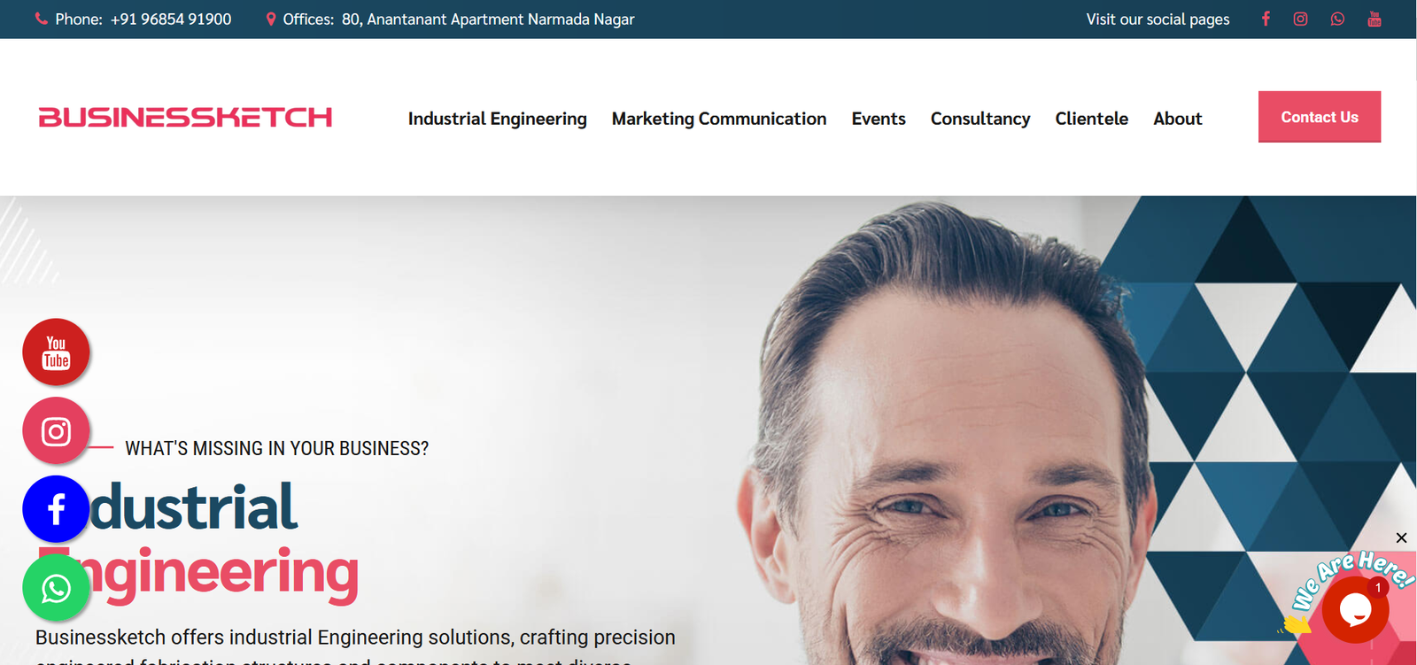
Task: Click the YouTube icon in the top bar
Action: click(x=1374, y=19)
